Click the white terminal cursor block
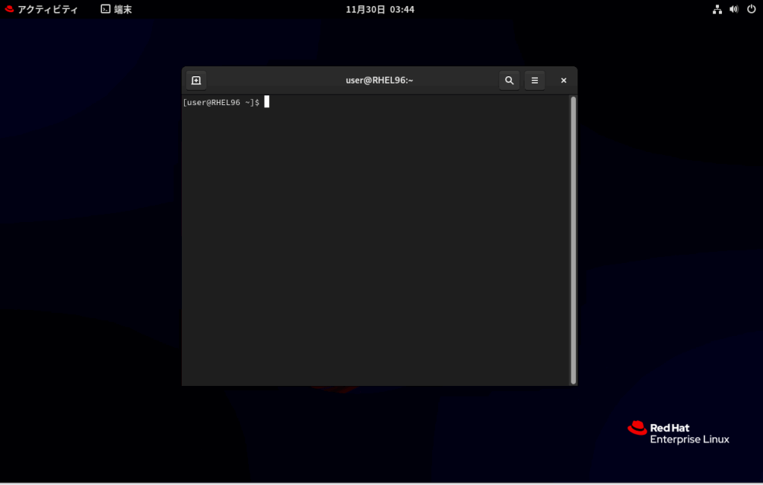Viewport: 763px width, 485px height. point(267,102)
